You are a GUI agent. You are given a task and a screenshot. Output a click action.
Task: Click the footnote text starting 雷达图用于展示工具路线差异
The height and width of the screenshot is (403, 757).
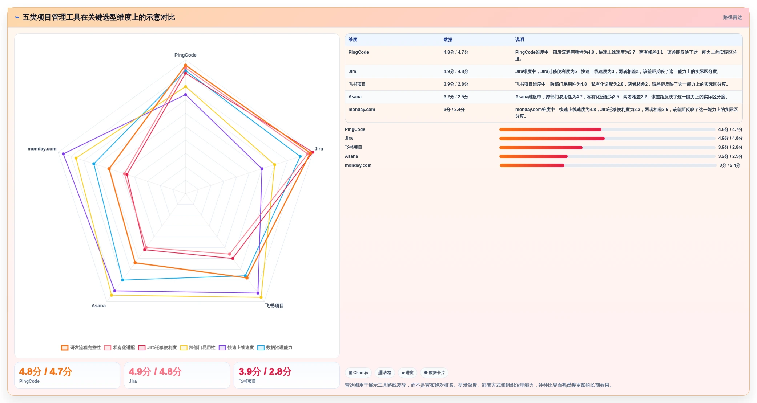pyautogui.click(x=479, y=385)
